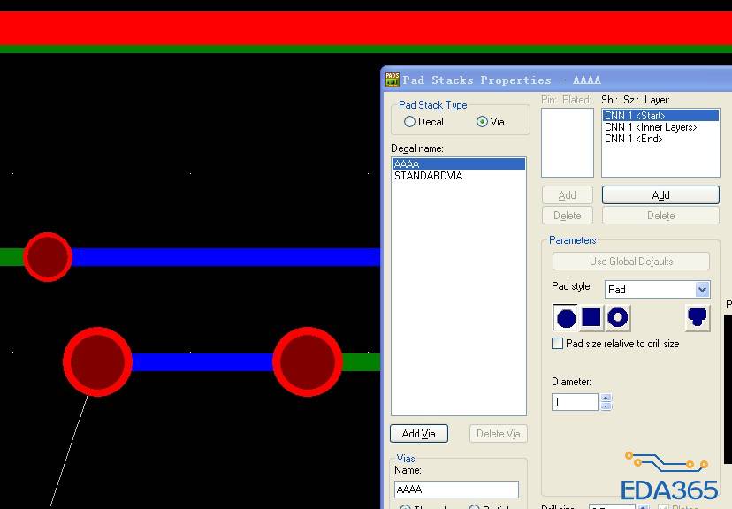Select the large via next to the dialog
732x509 pixels.
click(307, 361)
